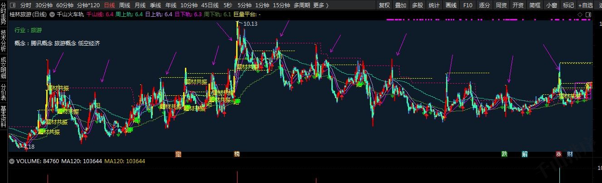The height and width of the screenshot is (183, 602).
Task: Click the 财 event marker
Action: click(x=570, y=154)
